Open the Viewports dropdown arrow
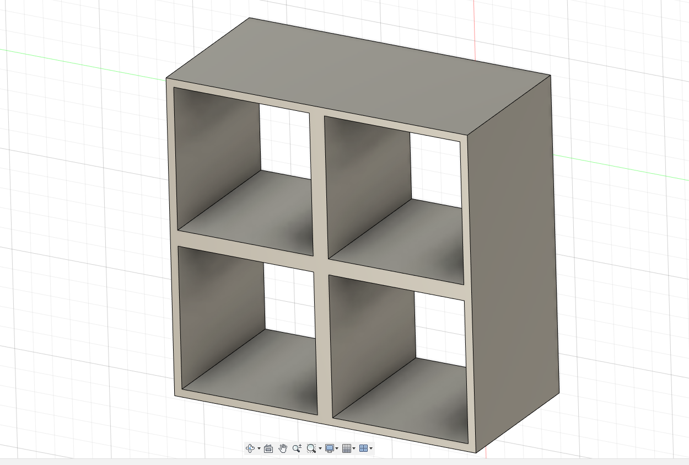 (x=371, y=448)
